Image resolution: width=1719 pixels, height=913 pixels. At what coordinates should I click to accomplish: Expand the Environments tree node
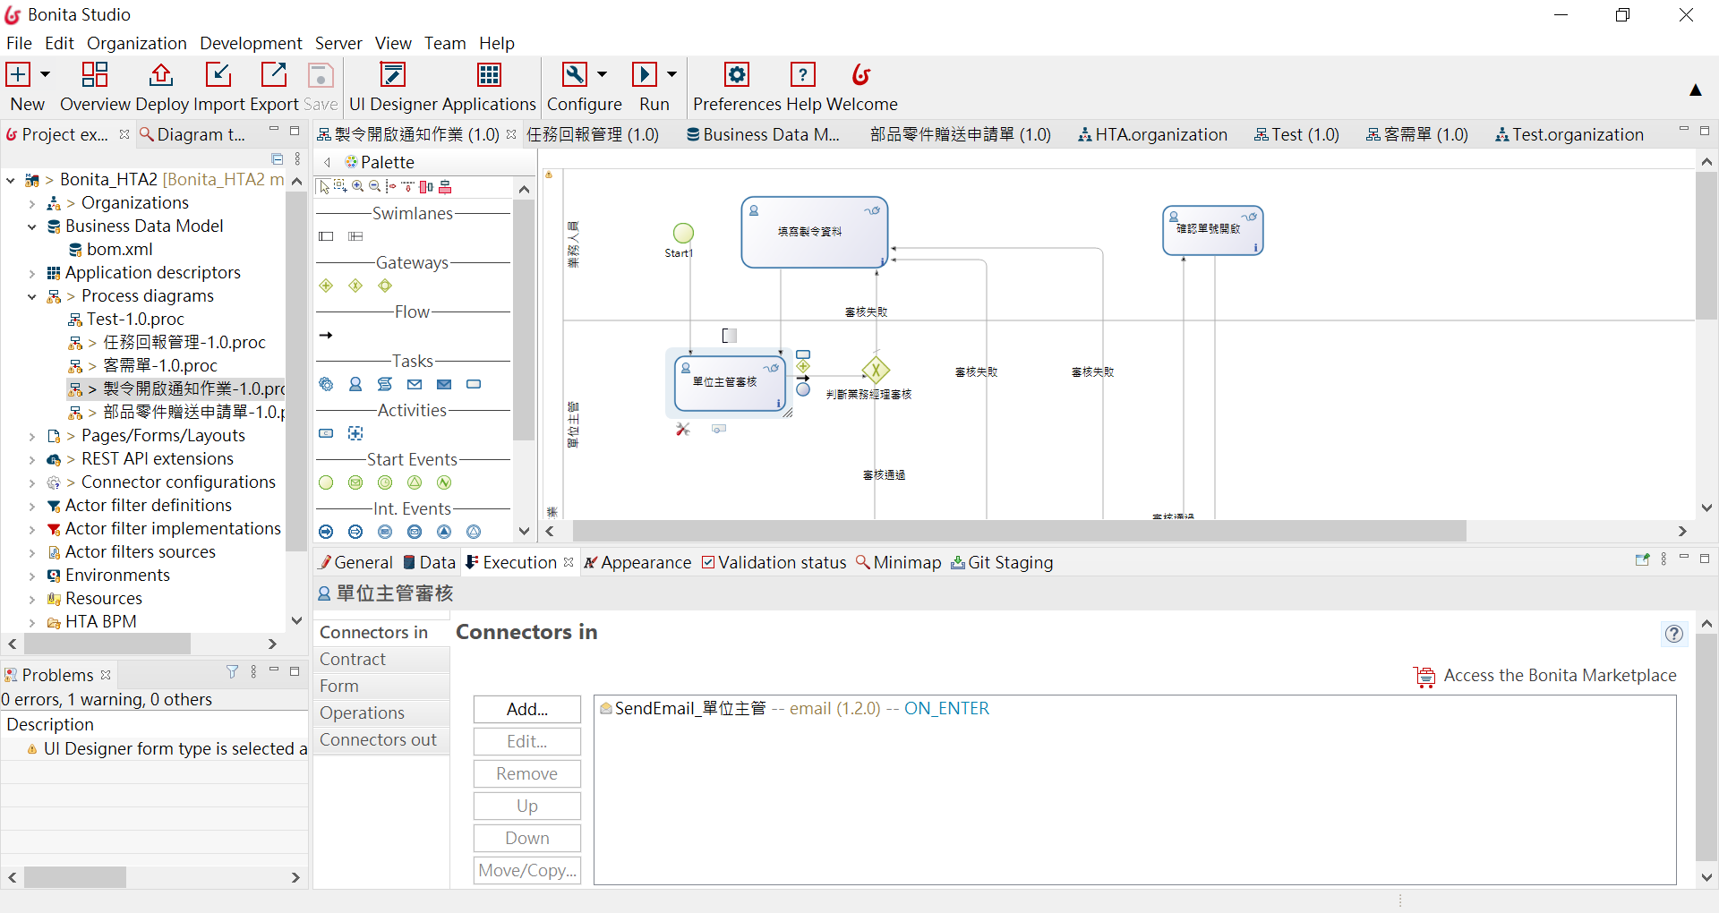click(x=32, y=576)
